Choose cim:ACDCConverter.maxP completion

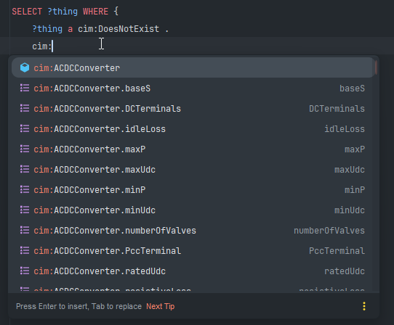tap(193, 149)
